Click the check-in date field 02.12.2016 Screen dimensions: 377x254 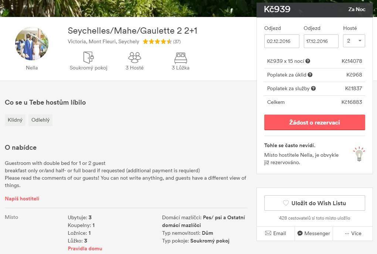pyautogui.click(x=282, y=41)
